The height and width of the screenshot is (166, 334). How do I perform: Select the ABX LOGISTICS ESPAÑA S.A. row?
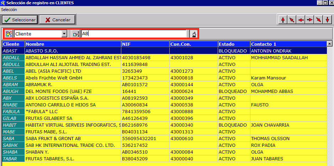click(x=73, y=98)
